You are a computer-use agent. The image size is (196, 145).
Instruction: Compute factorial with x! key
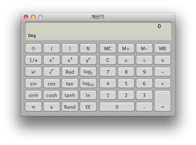[33, 72]
